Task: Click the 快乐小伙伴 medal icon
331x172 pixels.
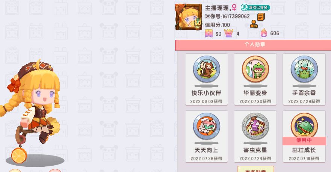Action: [207, 69]
